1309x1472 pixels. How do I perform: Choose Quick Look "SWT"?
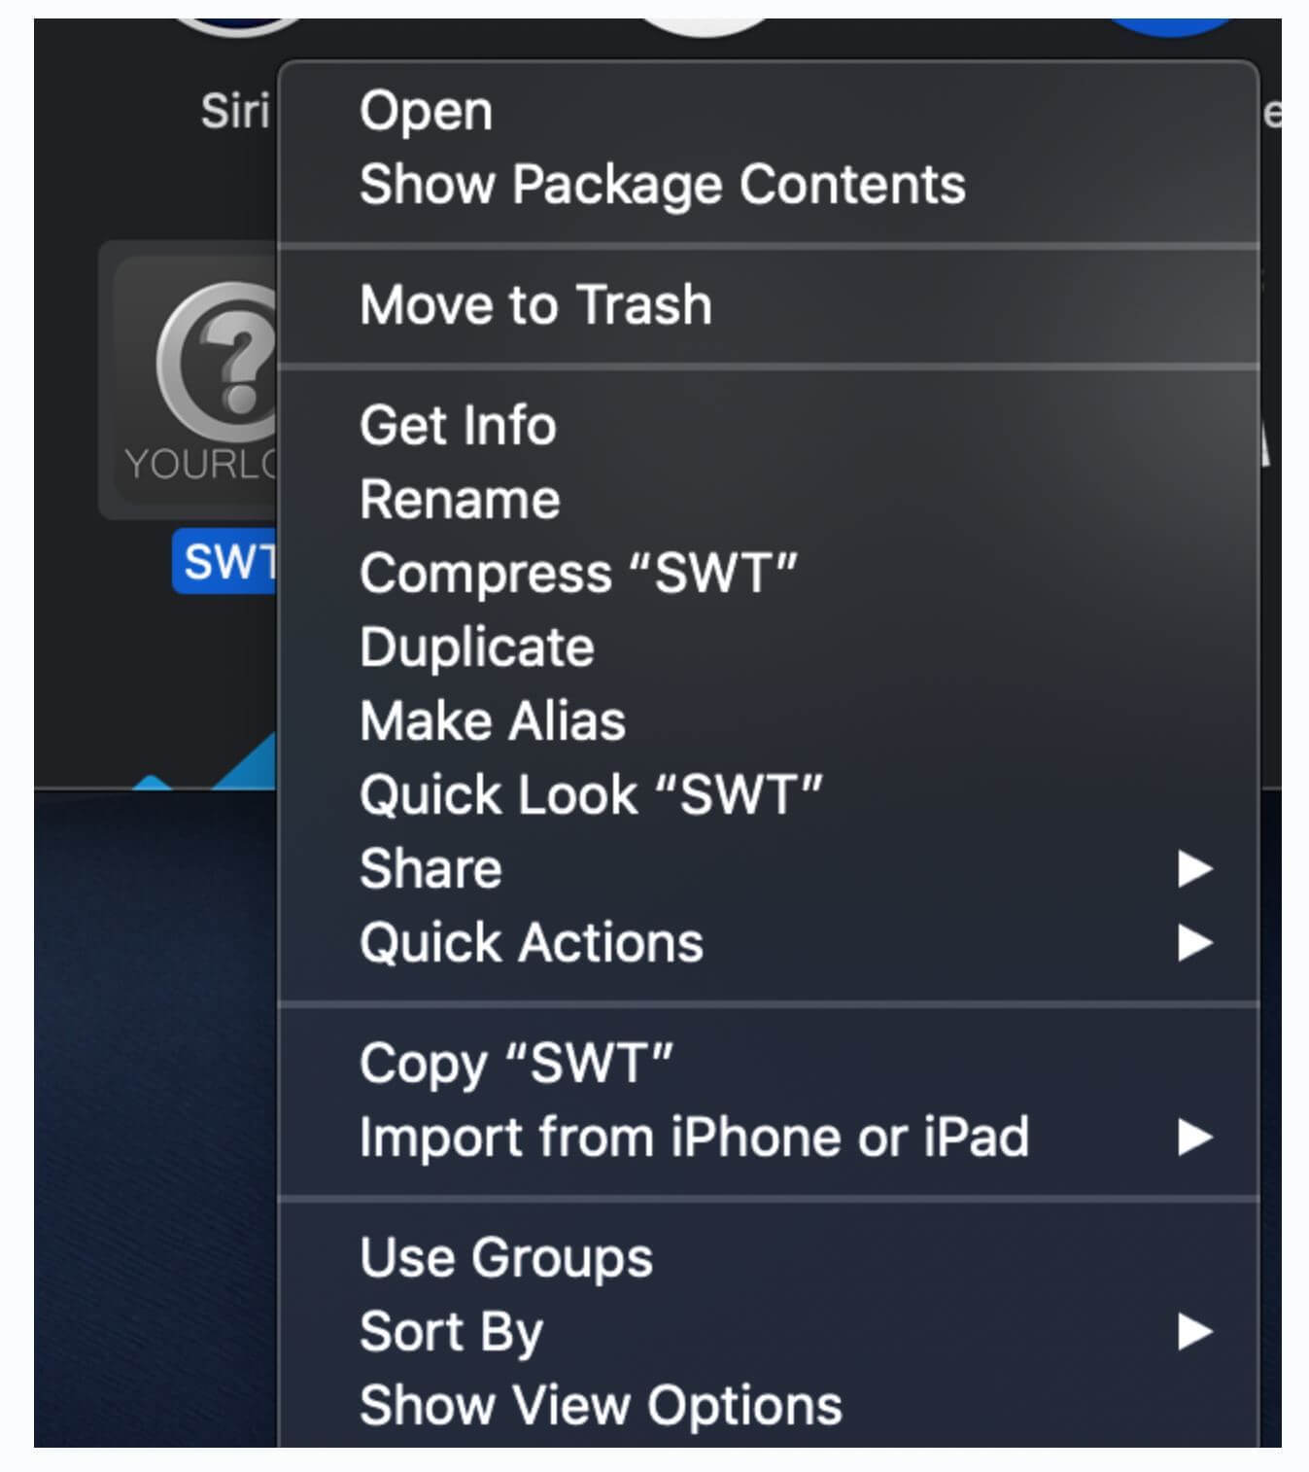click(x=591, y=795)
